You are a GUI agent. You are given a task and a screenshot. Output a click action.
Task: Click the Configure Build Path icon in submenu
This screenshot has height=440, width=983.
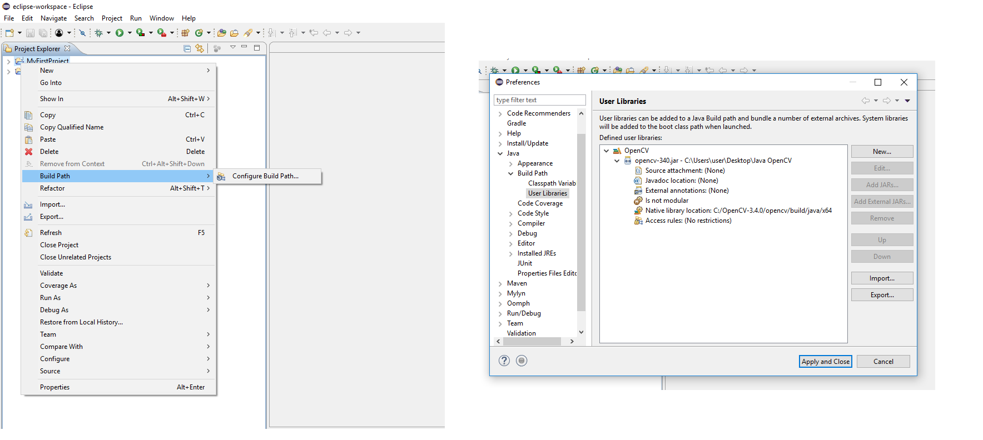pyautogui.click(x=221, y=176)
